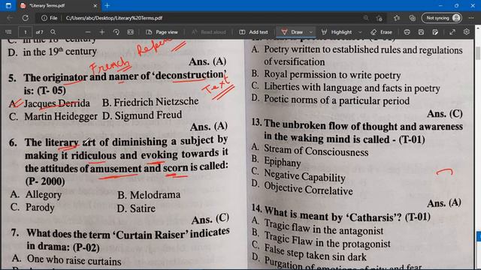Open Find in PDF search

pyautogui.click(x=53, y=31)
